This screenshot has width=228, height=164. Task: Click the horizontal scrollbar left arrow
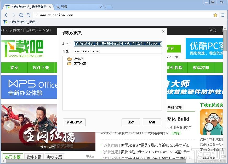click(x=3, y=161)
